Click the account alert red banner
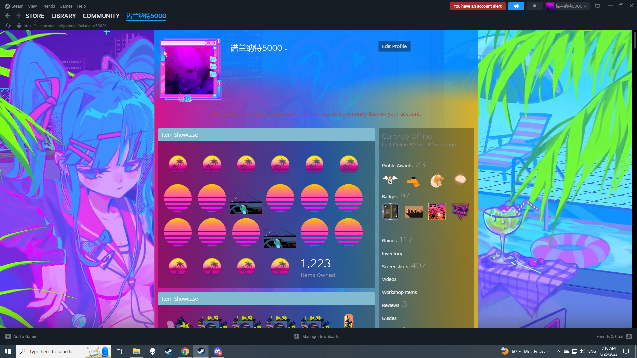Viewport: 637px width, 358px height. coord(477,6)
